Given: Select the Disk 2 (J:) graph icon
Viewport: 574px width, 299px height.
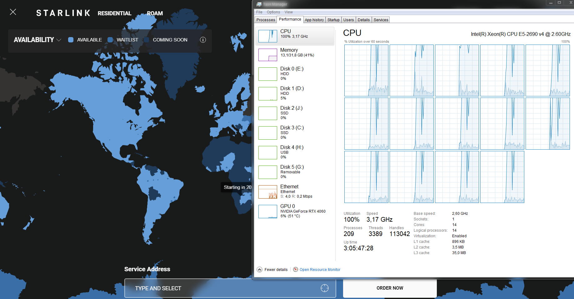Looking at the screenshot, I should (x=267, y=113).
